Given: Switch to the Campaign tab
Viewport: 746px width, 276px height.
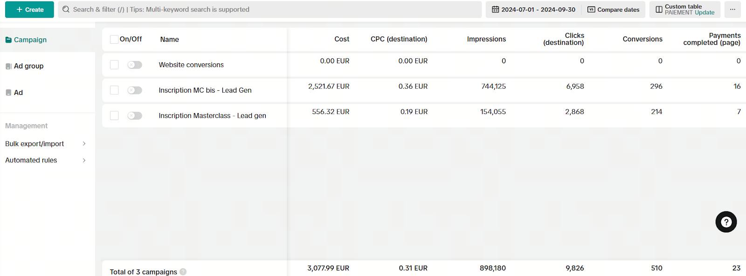Looking at the screenshot, I should pyautogui.click(x=30, y=40).
